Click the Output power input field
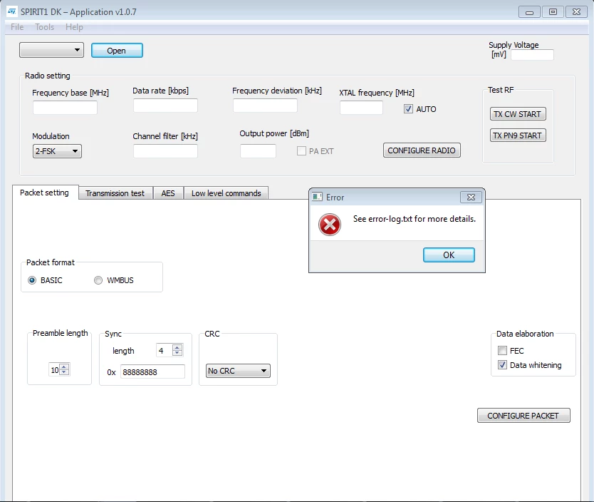The height and width of the screenshot is (502, 594). 258,151
